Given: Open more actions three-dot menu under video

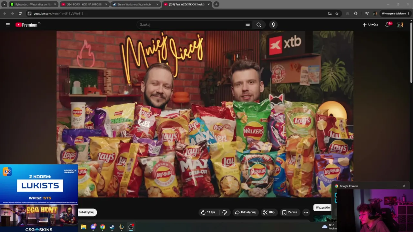Looking at the screenshot, I should pos(306,212).
